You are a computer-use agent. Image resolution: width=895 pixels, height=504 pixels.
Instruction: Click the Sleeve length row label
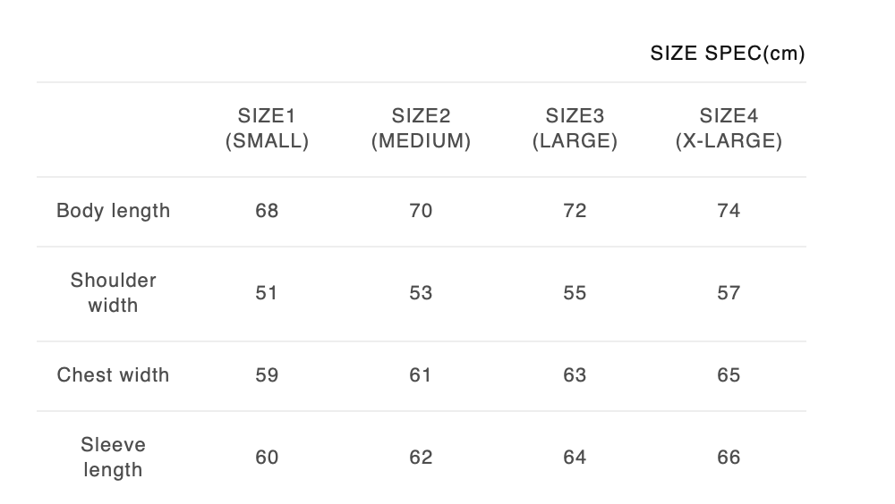point(113,458)
